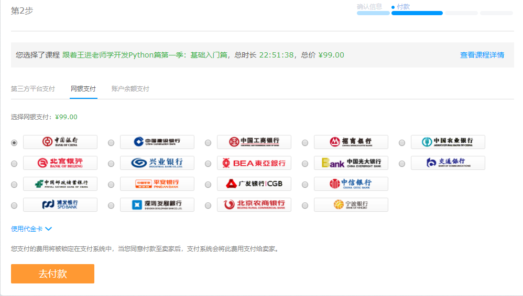Open the 账户余额支付 tab
Screen dimensions: 523x296
pos(130,89)
